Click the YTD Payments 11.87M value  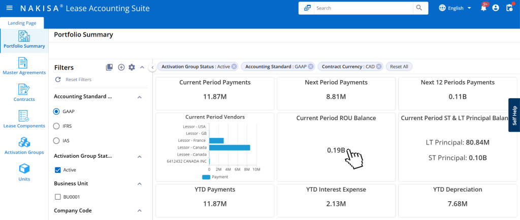pyautogui.click(x=215, y=204)
